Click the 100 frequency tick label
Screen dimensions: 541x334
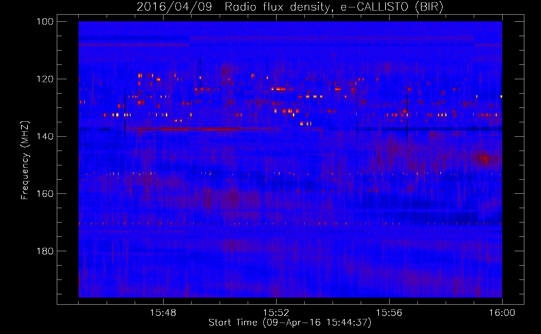[x=45, y=22]
